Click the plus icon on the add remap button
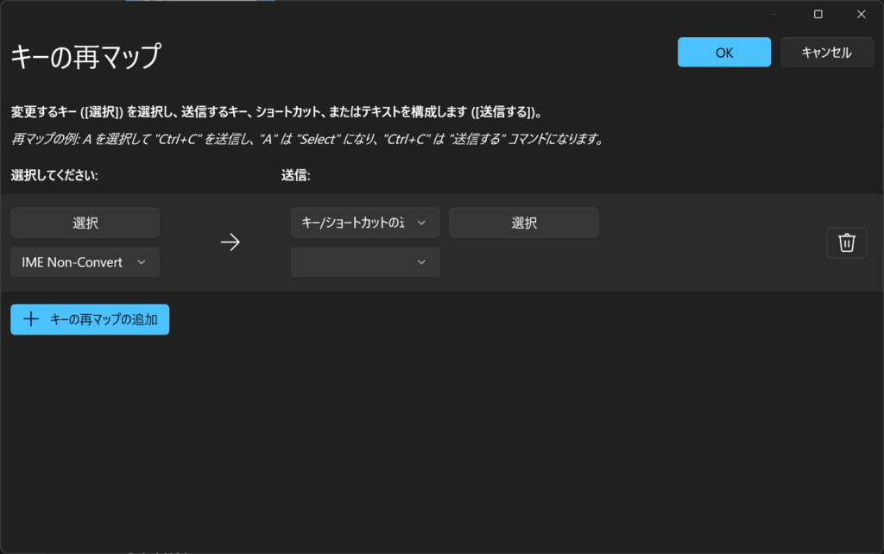Screen dimensions: 884x554 click(x=31, y=319)
